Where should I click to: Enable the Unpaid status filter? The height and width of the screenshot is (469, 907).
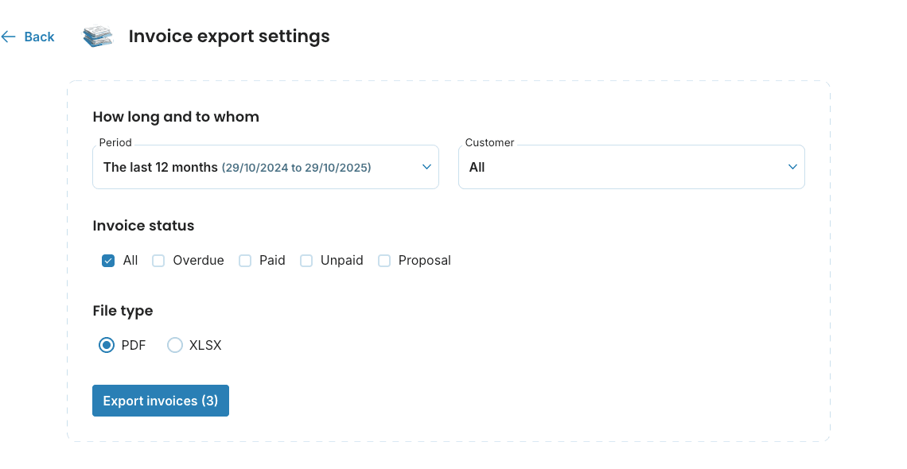tap(306, 260)
